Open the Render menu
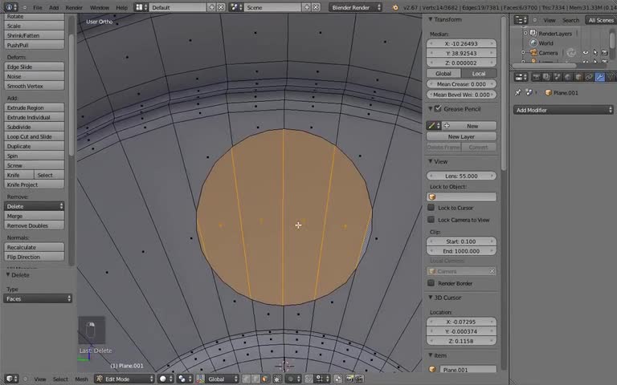Screen dimensions: 617x385 coord(74,7)
